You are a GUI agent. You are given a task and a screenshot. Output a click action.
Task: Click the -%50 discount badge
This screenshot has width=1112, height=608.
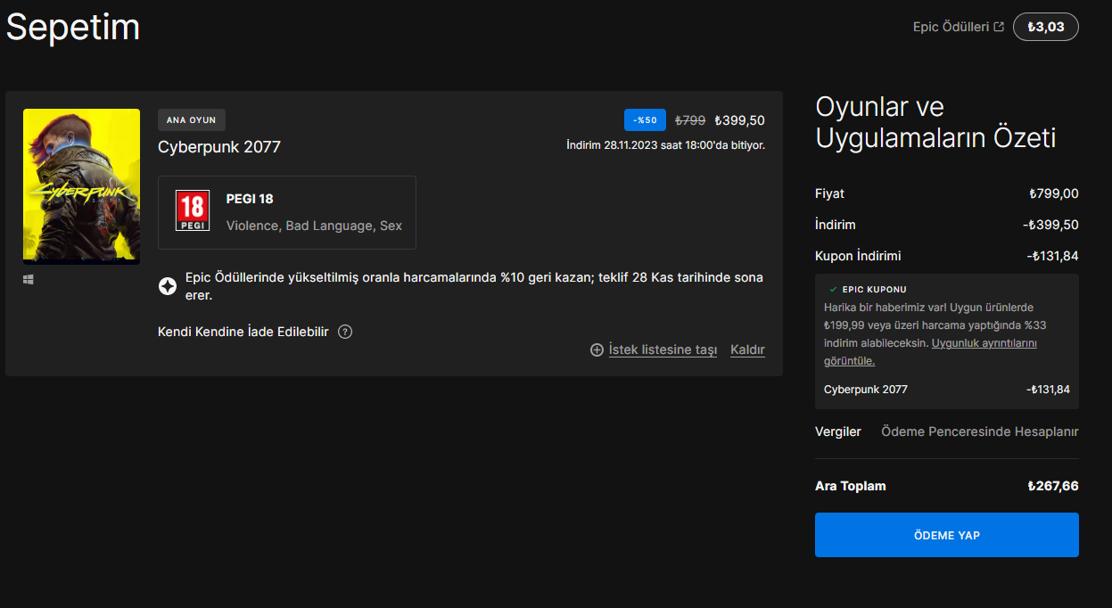click(x=645, y=120)
